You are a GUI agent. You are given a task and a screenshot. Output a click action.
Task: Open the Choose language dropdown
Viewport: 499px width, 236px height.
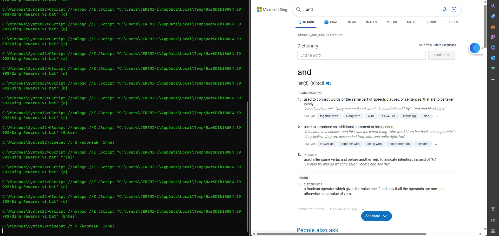(x=346, y=209)
